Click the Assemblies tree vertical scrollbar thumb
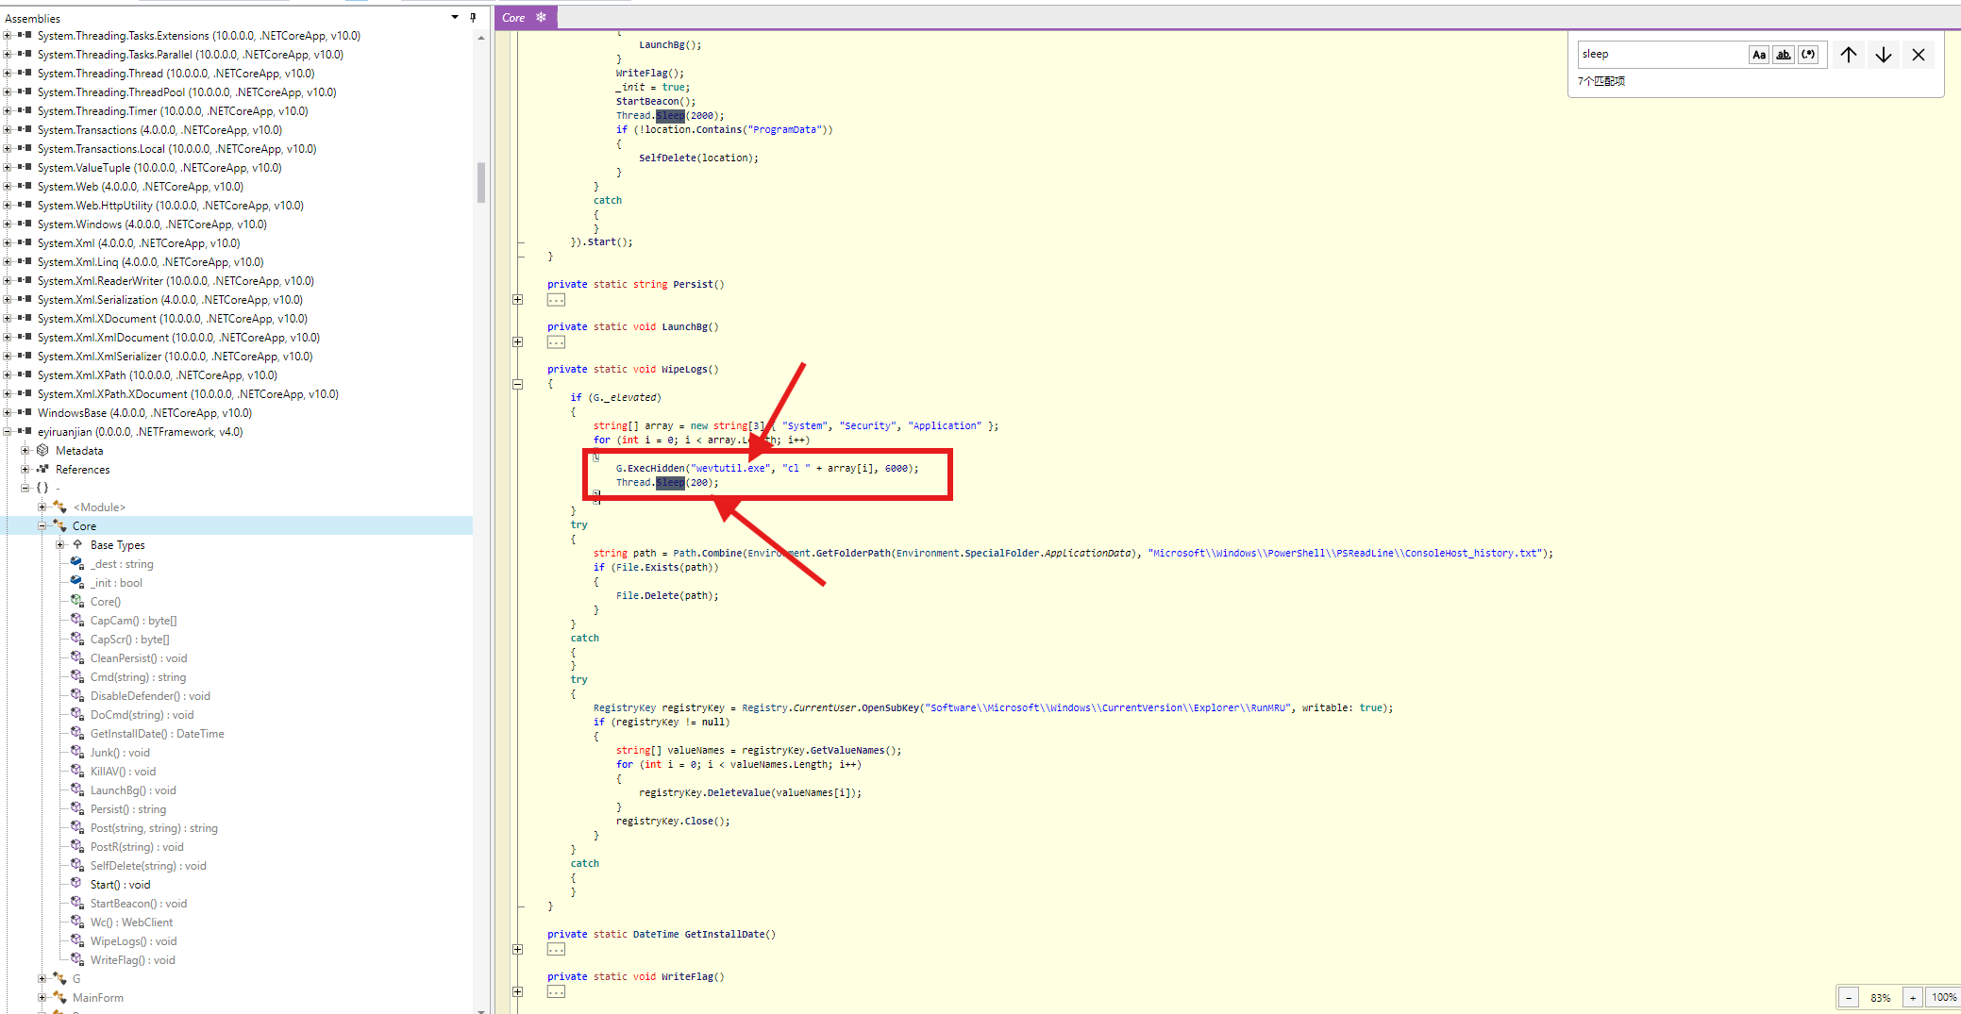 481,183
